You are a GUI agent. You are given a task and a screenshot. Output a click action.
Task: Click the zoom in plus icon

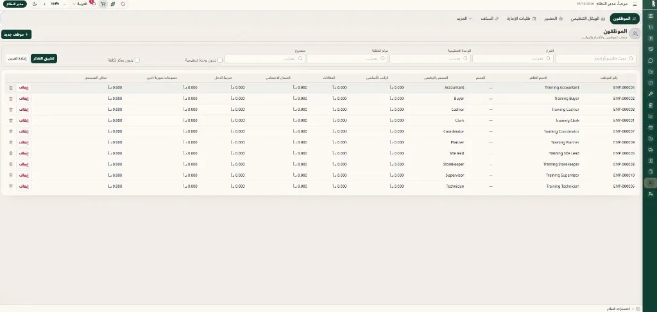45,4
